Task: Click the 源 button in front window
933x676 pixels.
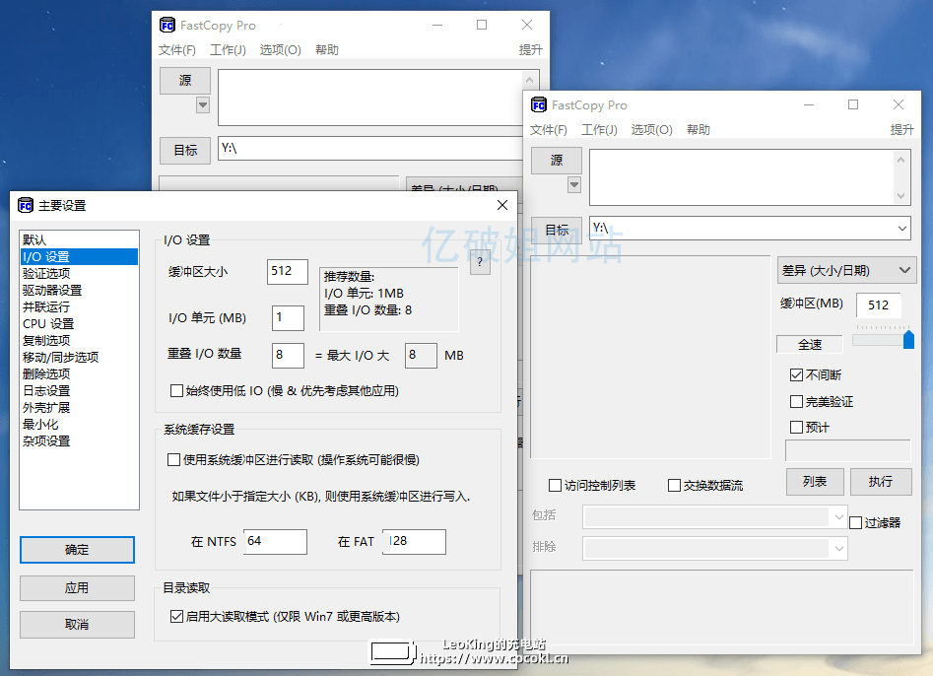Action: (557, 161)
